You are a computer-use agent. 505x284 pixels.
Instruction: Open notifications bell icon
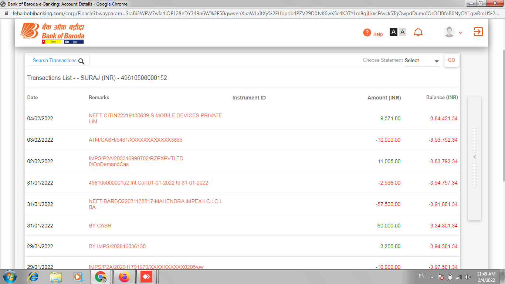(x=418, y=32)
